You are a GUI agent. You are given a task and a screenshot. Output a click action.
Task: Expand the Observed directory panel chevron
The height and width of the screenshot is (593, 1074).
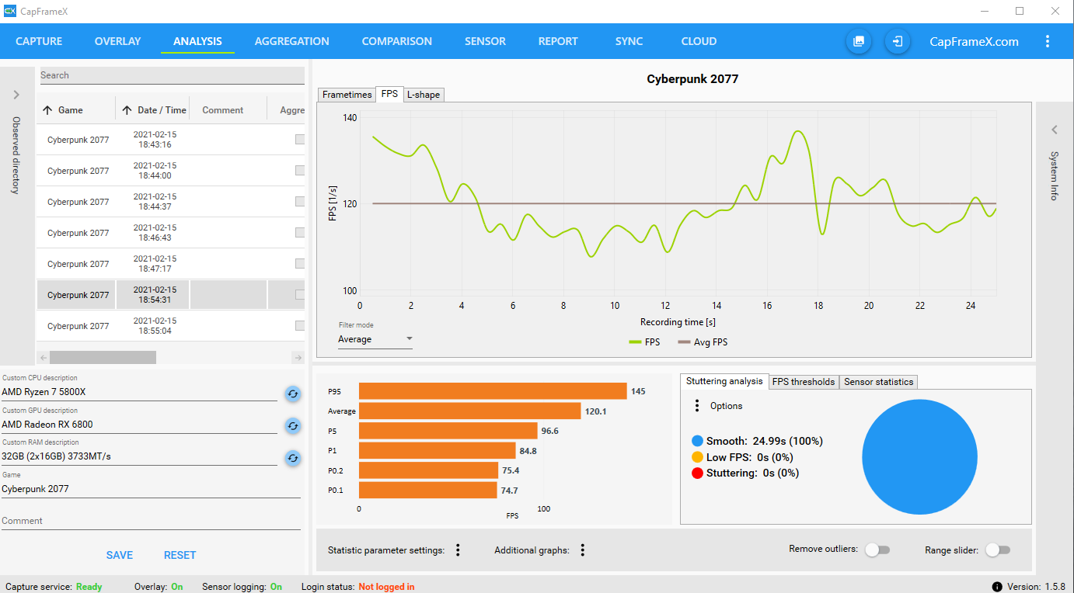coord(16,95)
